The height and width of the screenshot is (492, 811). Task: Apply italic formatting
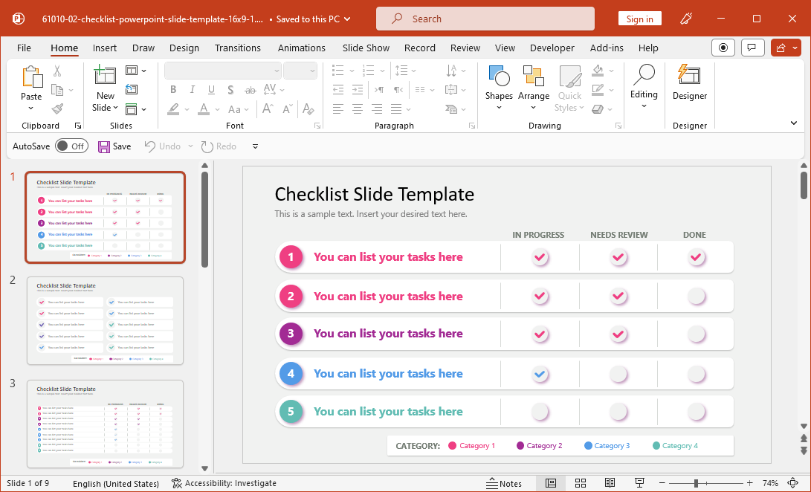click(192, 89)
